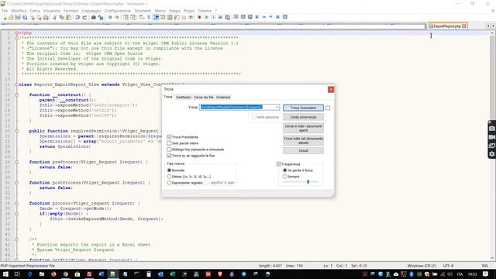Image resolution: width=496 pixels, height=279 pixels.
Task: Switch to the Evidenzia tab
Action: point(223,97)
